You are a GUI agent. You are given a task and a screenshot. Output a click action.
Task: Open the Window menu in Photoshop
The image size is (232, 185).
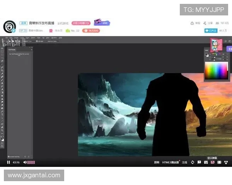coord(54,38)
